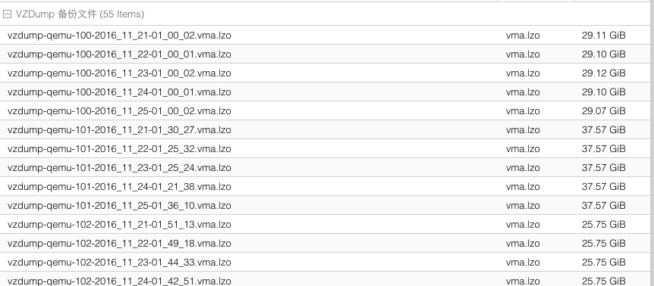This screenshot has width=654, height=286.
Task: Select backup vzdump-qemu-101-2016_11_23-01_25_24.vma.lzo
Action: (x=325, y=167)
